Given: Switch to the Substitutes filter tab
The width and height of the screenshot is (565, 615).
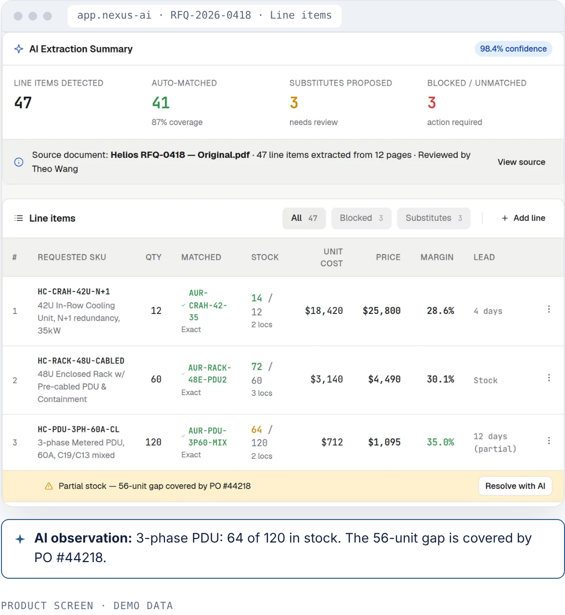Looking at the screenshot, I should (x=434, y=218).
